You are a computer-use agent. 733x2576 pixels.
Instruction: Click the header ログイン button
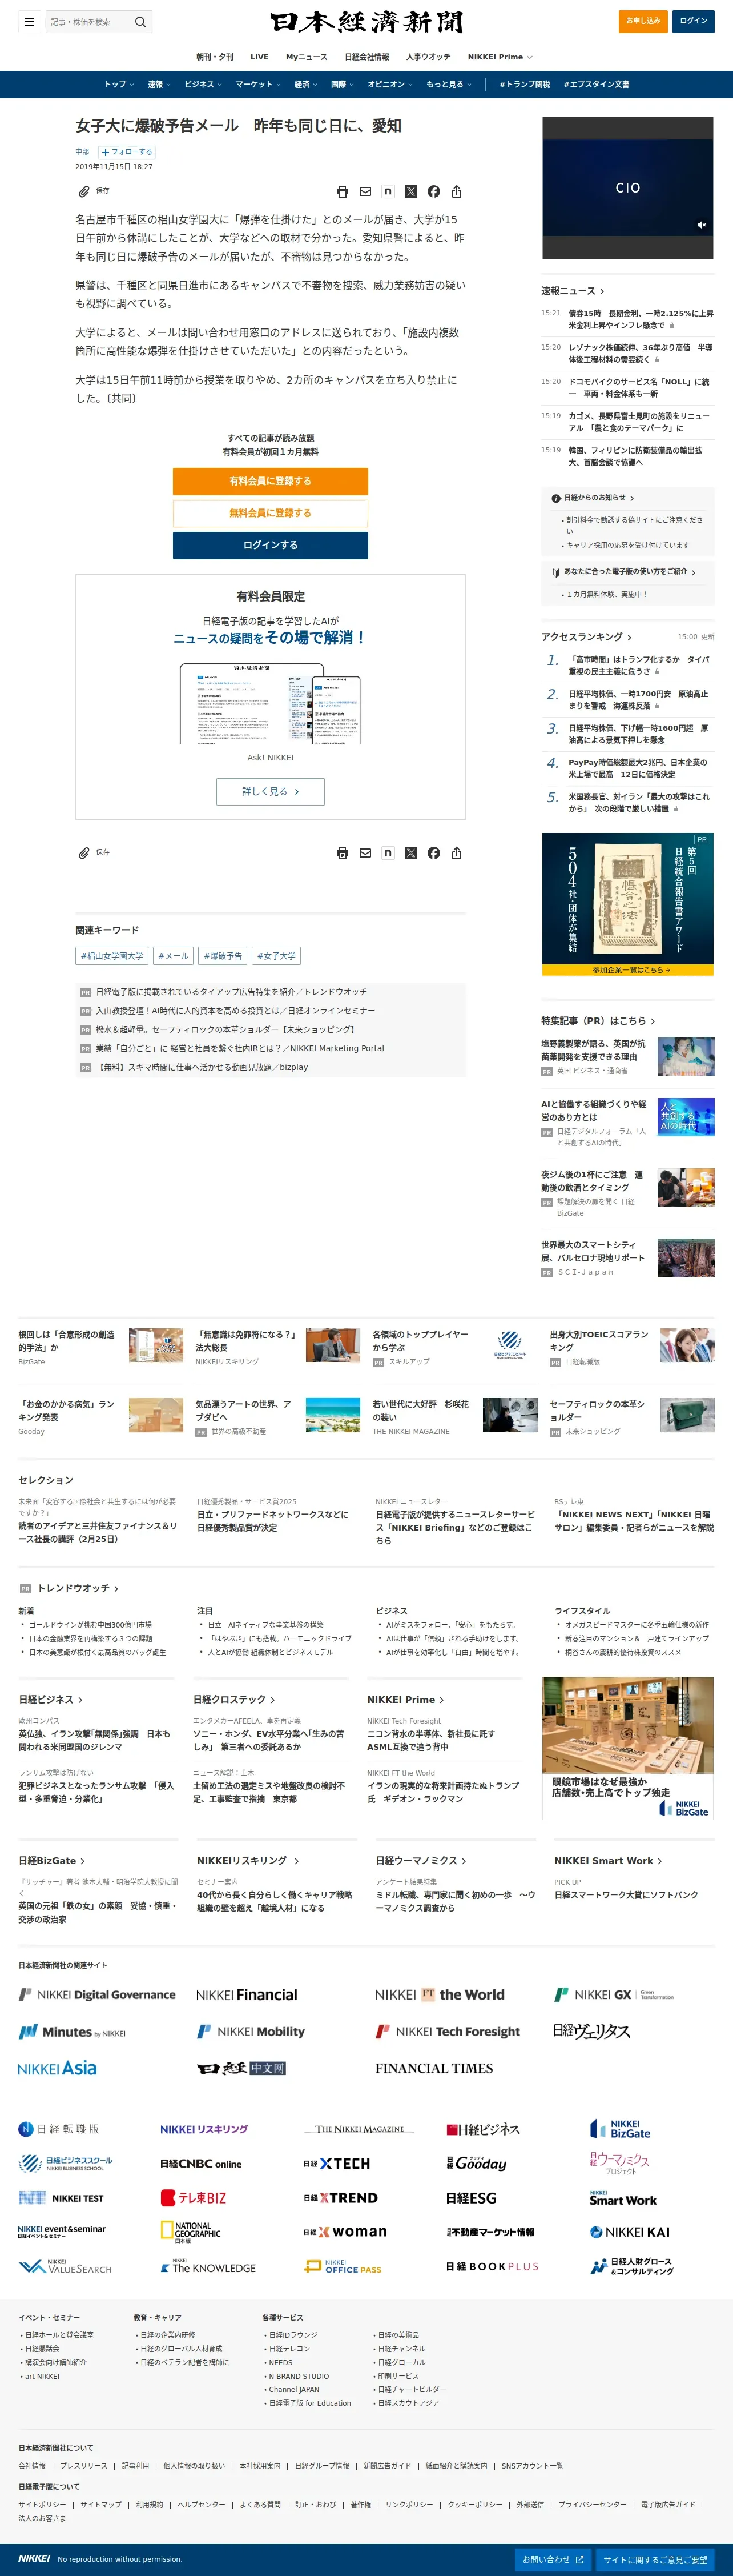pos(693,21)
